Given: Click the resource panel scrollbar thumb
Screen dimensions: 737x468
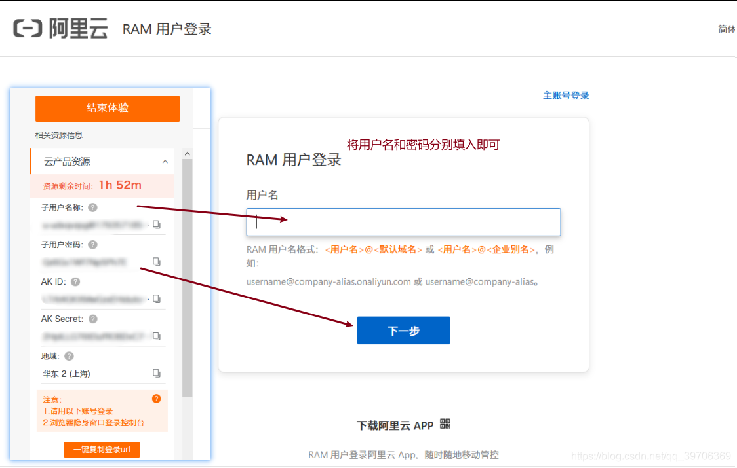Looking at the screenshot, I should tap(187, 278).
